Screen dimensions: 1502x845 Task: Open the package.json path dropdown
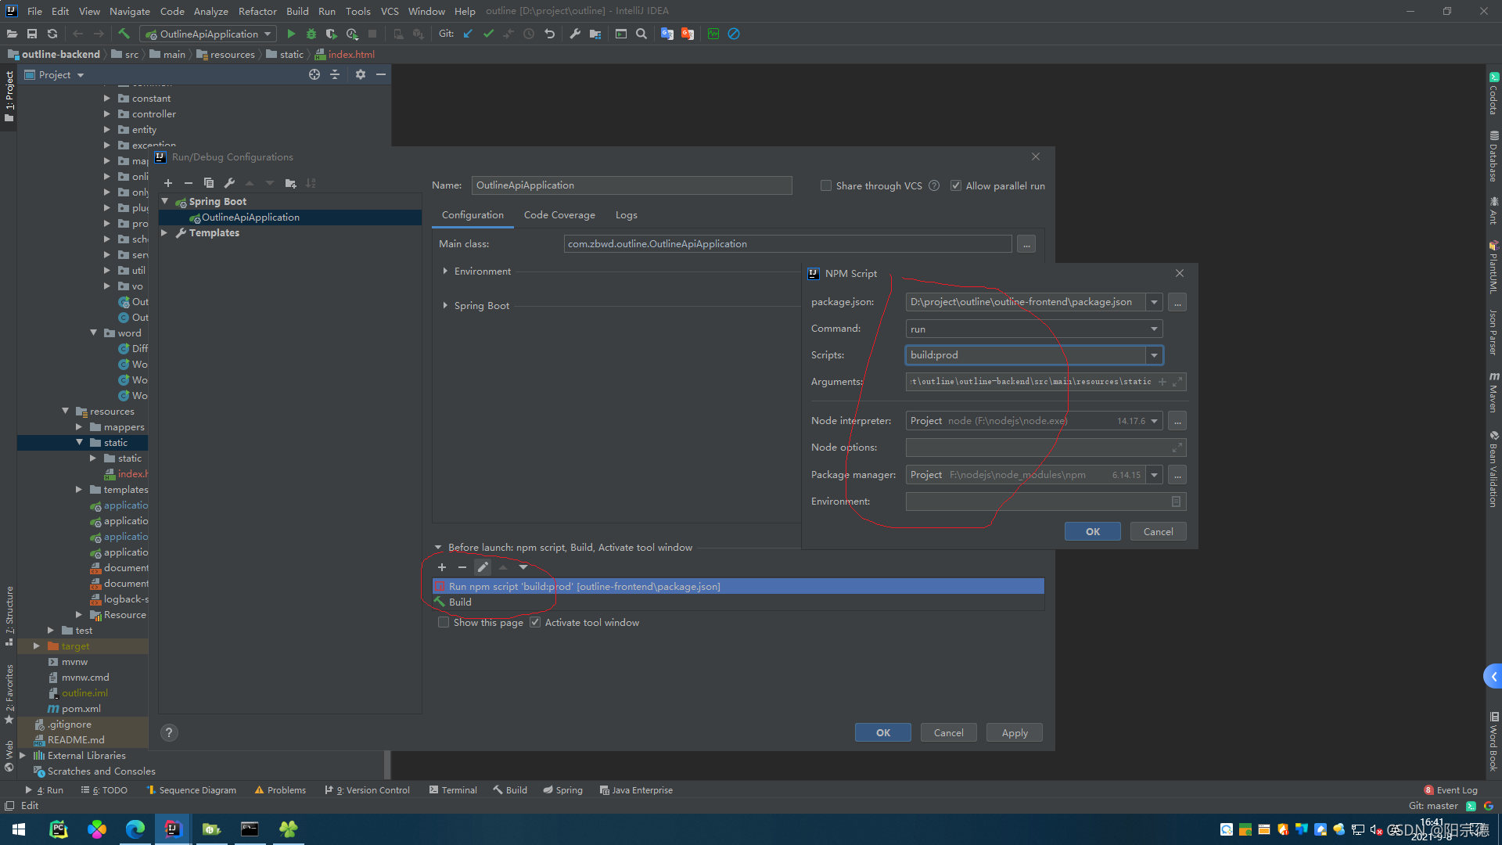click(x=1154, y=302)
